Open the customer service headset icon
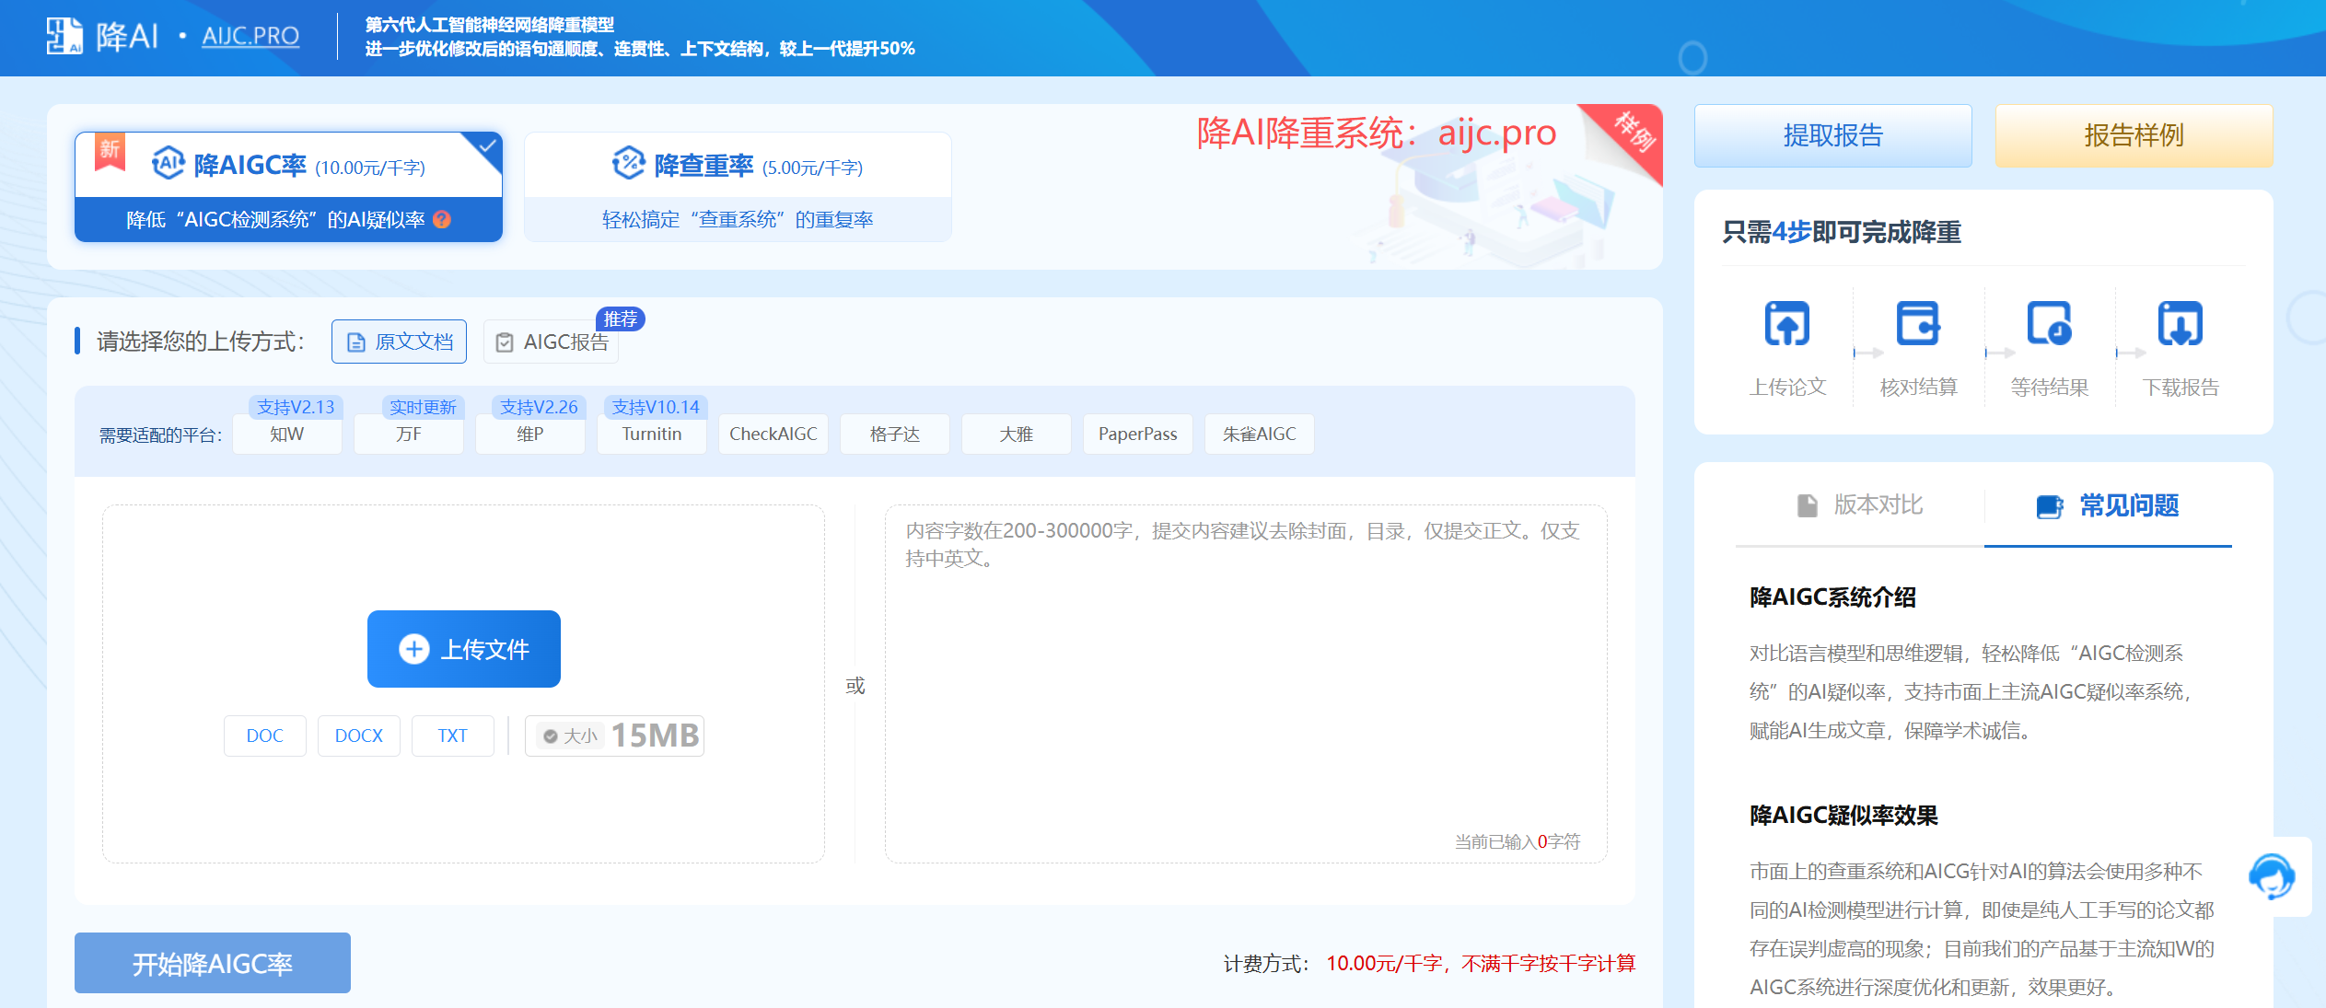The width and height of the screenshot is (2326, 1008). point(2271,875)
